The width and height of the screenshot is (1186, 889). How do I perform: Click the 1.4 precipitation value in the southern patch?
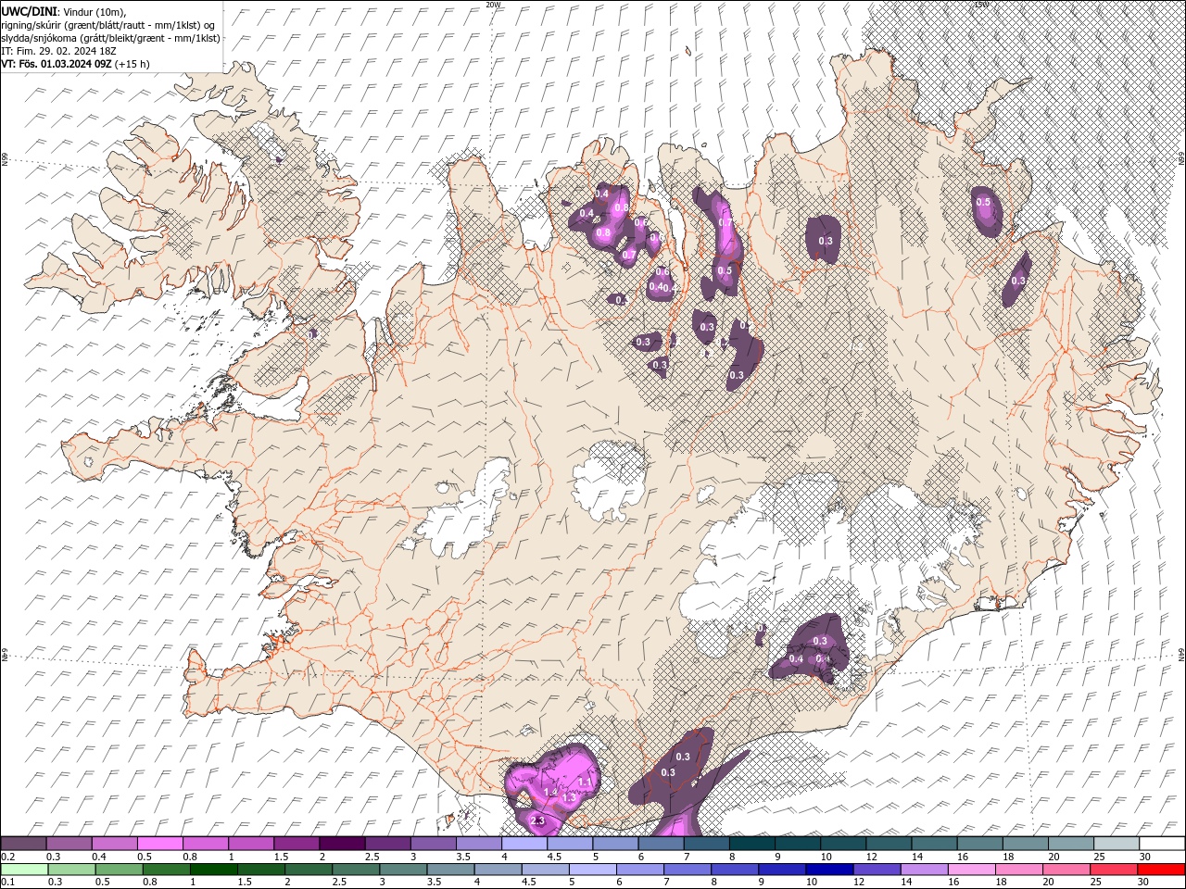point(551,793)
